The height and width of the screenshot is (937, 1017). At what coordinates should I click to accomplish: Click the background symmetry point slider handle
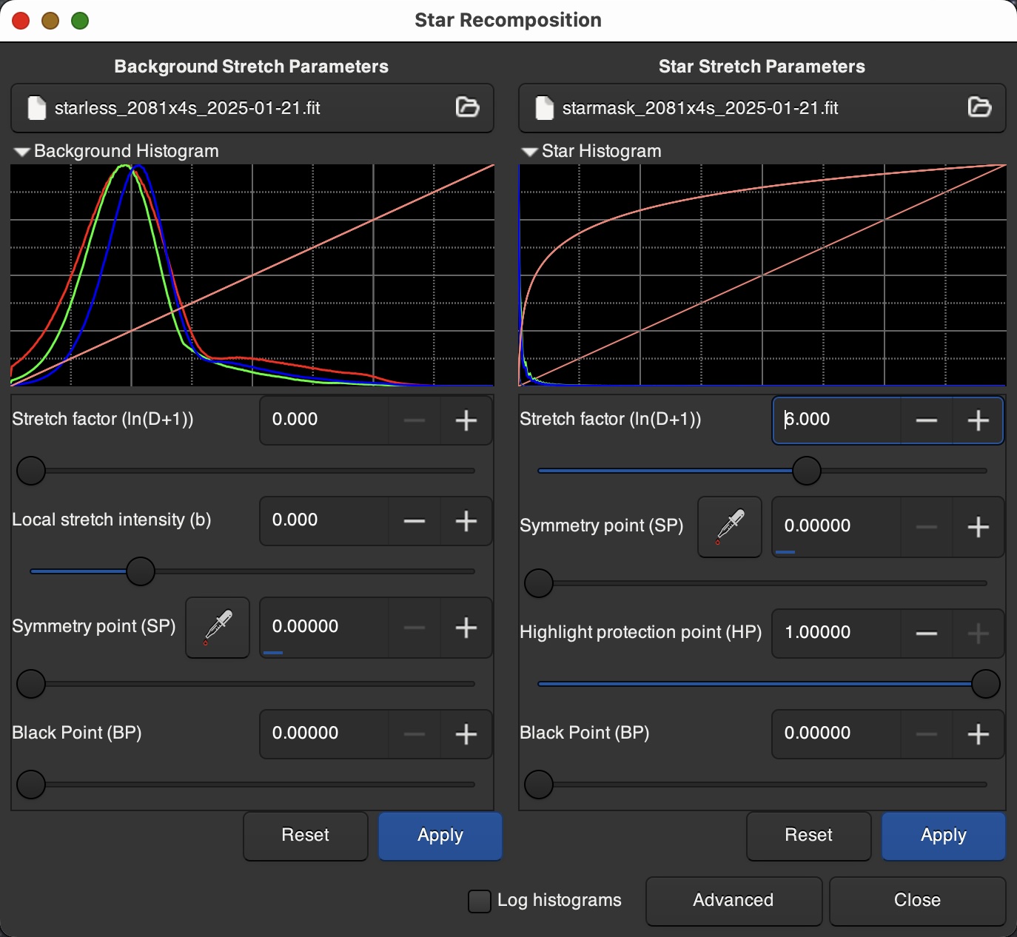click(31, 684)
